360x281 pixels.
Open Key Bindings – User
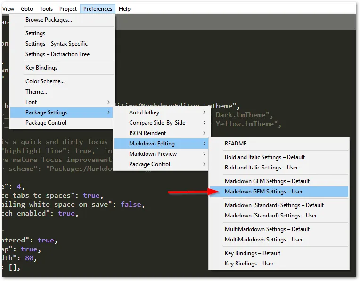[x=279, y=264]
